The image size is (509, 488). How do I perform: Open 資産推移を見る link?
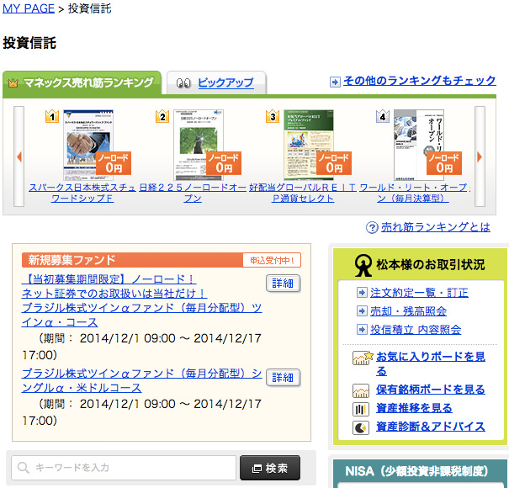coord(414,408)
